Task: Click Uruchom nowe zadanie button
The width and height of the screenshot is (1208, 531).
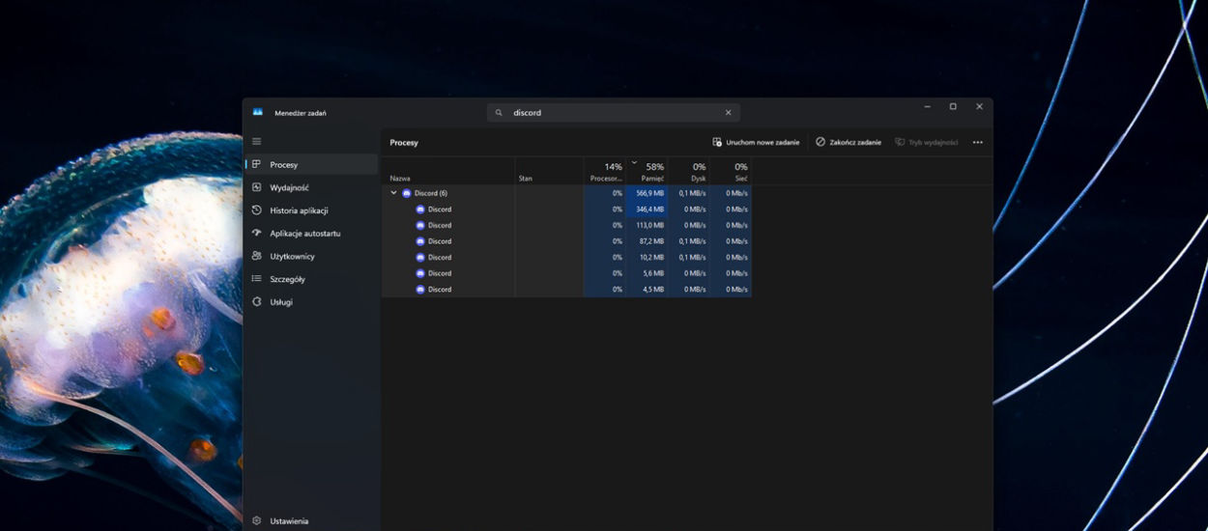Action: [x=756, y=143]
